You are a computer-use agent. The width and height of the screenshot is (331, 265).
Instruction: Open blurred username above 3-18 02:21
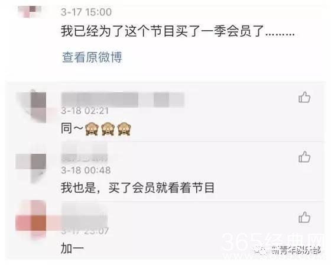(x=123, y=99)
